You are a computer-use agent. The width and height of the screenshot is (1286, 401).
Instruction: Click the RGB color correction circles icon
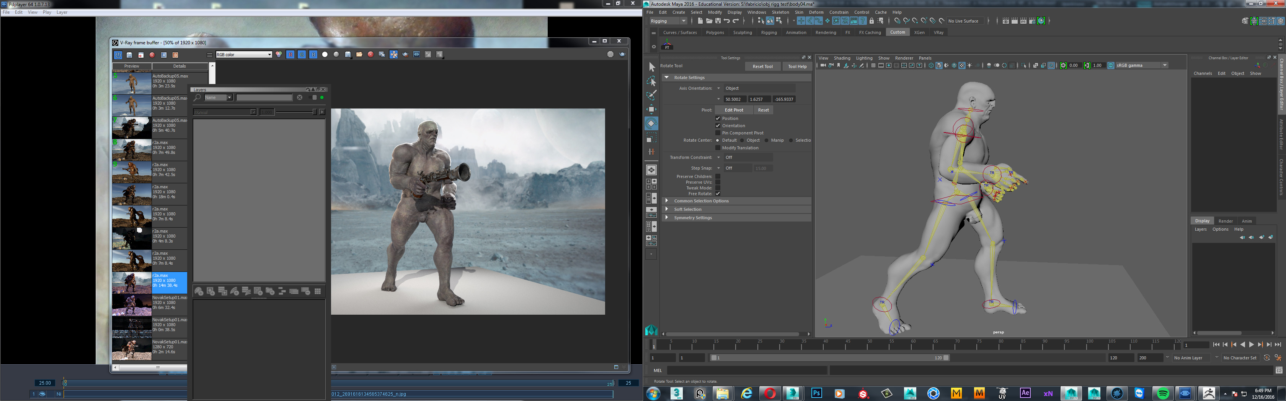click(279, 54)
